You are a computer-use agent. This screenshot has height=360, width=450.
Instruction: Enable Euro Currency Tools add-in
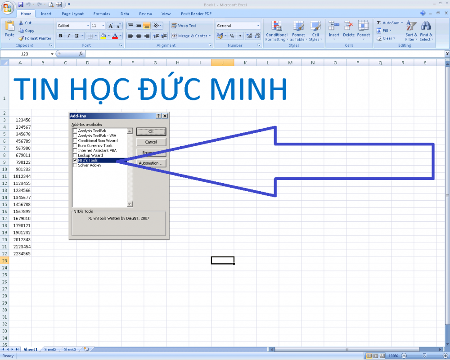pyautogui.click(x=75, y=145)
